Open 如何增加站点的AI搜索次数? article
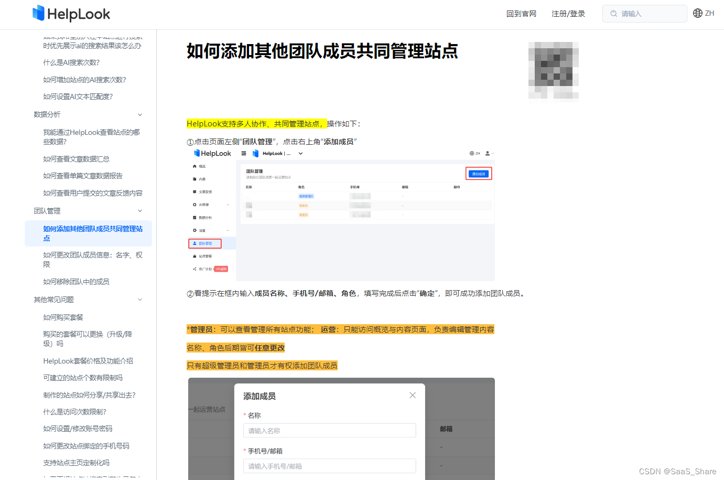The width and height of the screenshot is (724, 480). [x=84, y=80]
